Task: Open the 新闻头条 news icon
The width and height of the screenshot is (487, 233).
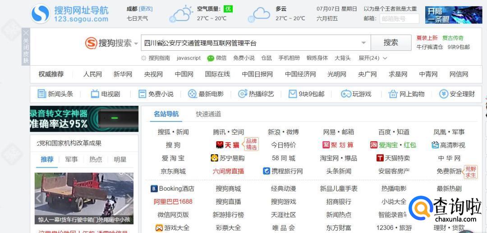Action: pos(41,94)
